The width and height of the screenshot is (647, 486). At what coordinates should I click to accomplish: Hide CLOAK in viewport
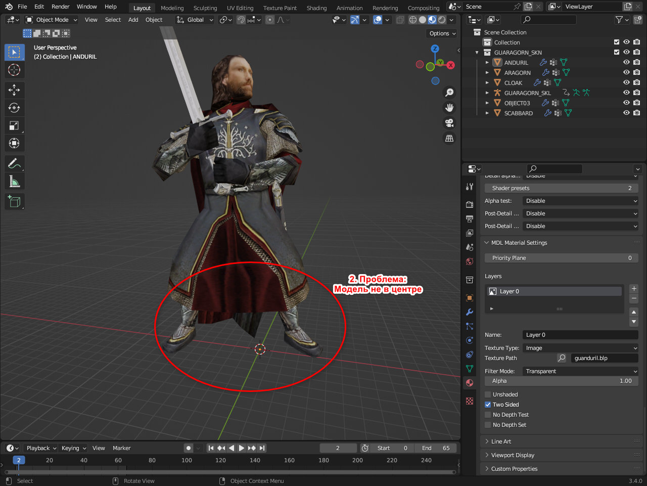(627, 82)
